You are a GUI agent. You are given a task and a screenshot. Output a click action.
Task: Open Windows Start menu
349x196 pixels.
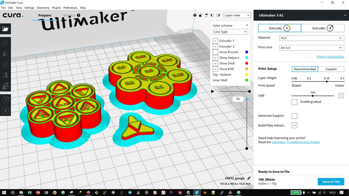pyautogui.click(x=4, y=193)
